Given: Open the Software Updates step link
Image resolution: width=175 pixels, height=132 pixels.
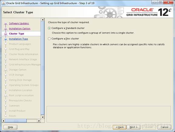Looking at the screenshot, I should pos(19,23).
